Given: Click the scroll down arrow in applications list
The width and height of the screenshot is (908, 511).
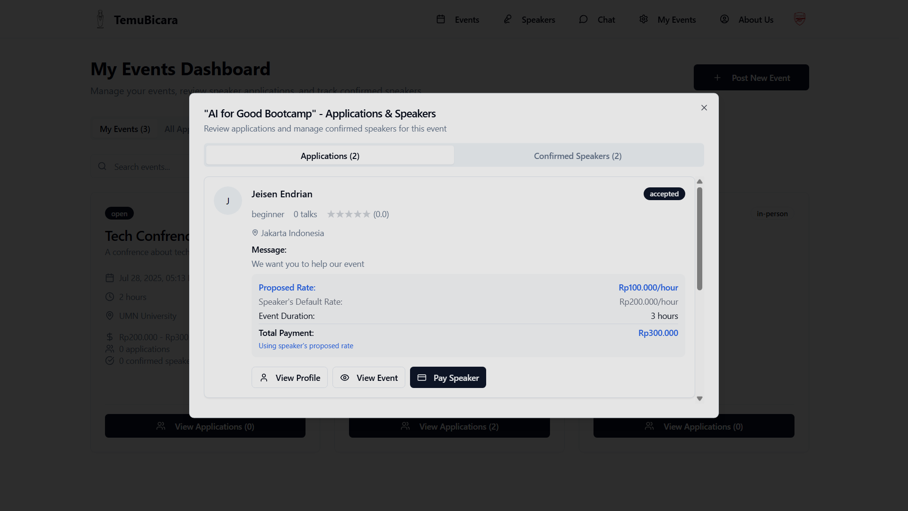Looking at the screenshot, I should [699, 399].
